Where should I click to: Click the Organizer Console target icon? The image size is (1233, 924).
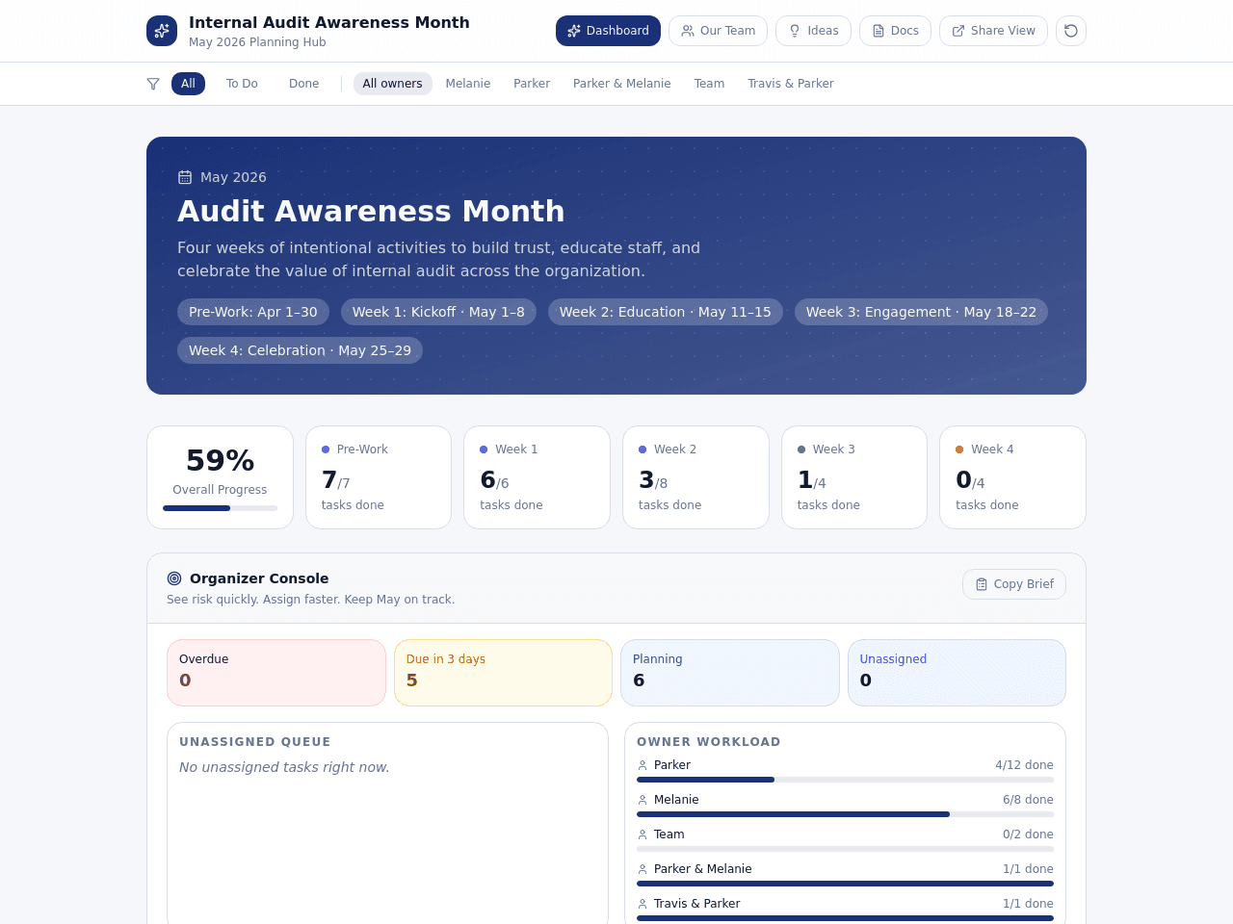click(x=174, y=578)
